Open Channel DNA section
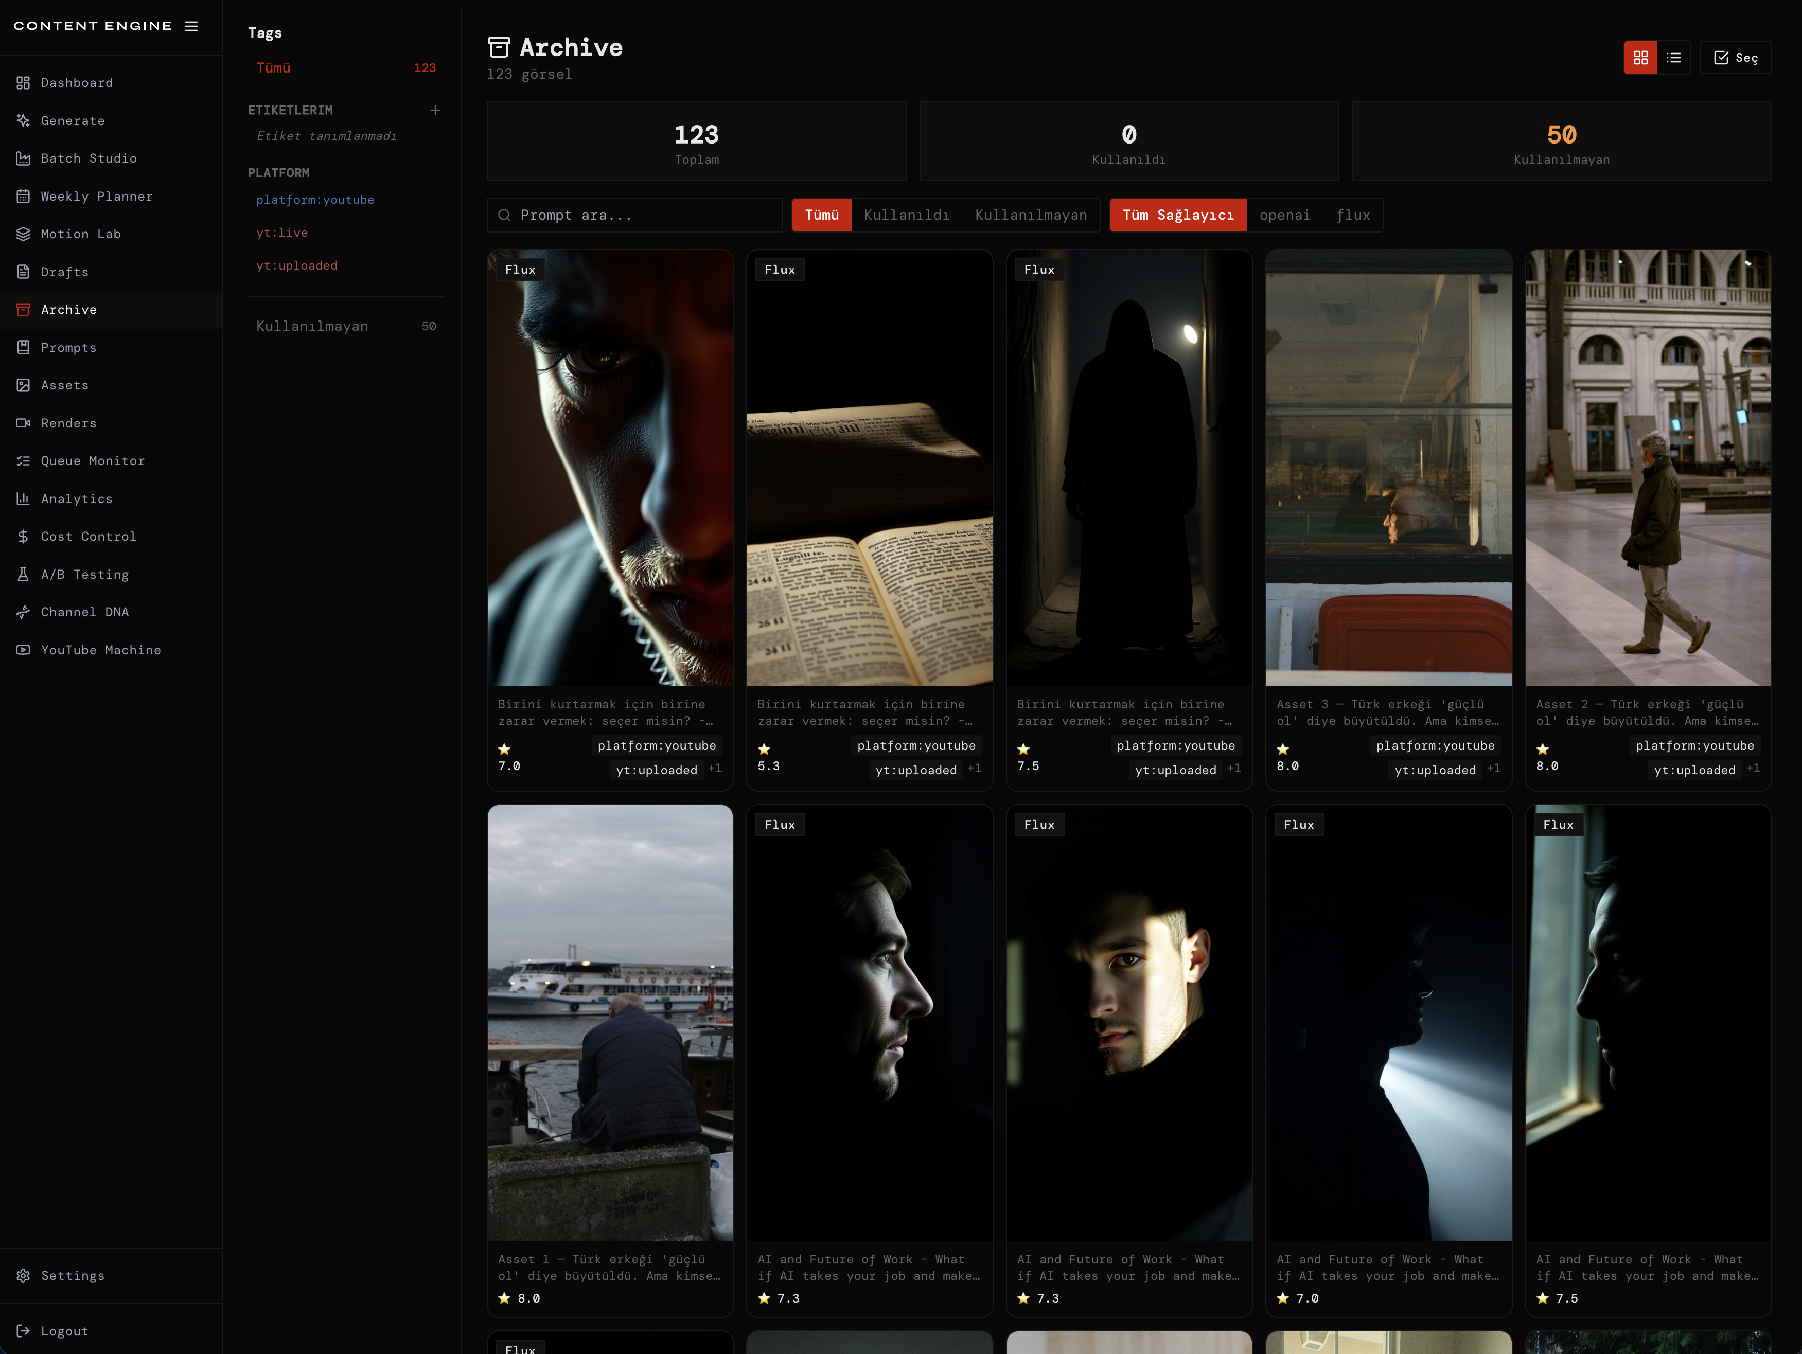This screenshot has width=1802, height=1354. 85,612
